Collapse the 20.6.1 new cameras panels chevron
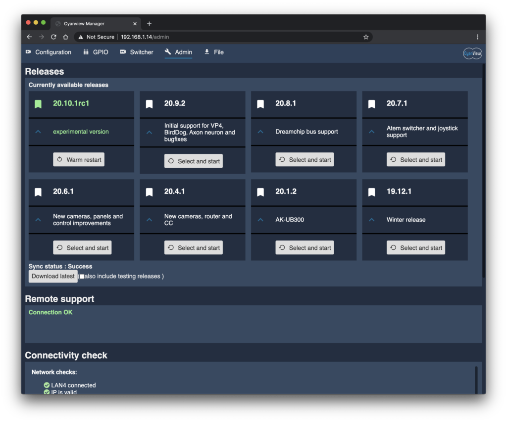 (x=38, y=220)
